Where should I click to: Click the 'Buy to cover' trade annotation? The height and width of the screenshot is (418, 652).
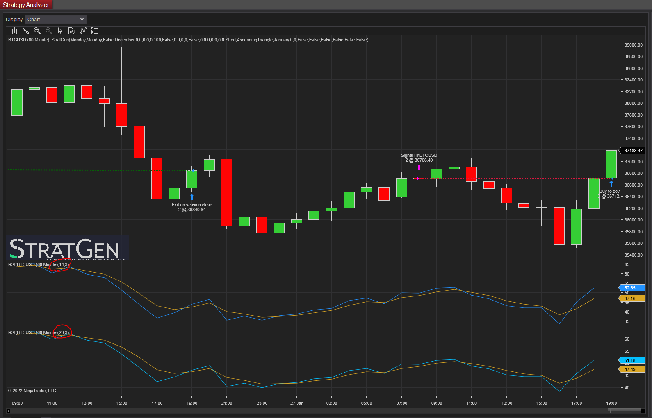[609, 194]
